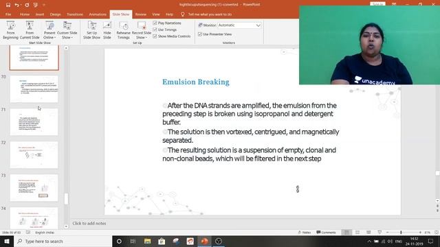440x247 pixels.
Task: Click zoom out minus button
Action: click(x=388, y=233)
